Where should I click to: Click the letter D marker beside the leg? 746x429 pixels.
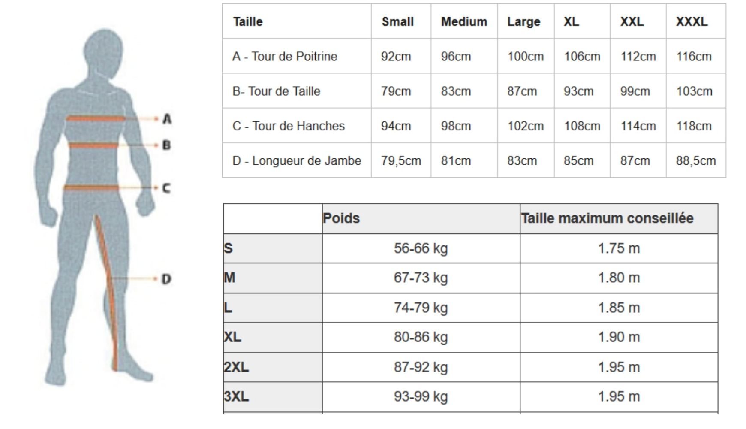coord(166,279)
